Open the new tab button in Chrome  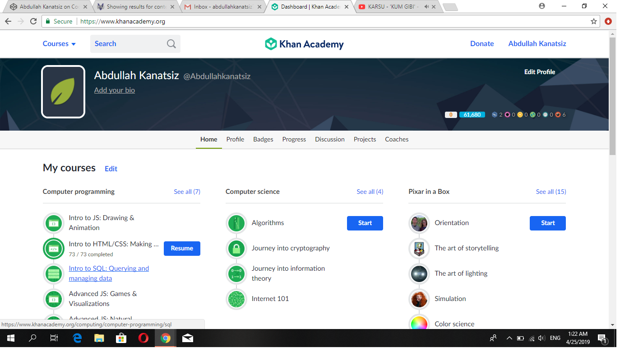pos(450,7)
